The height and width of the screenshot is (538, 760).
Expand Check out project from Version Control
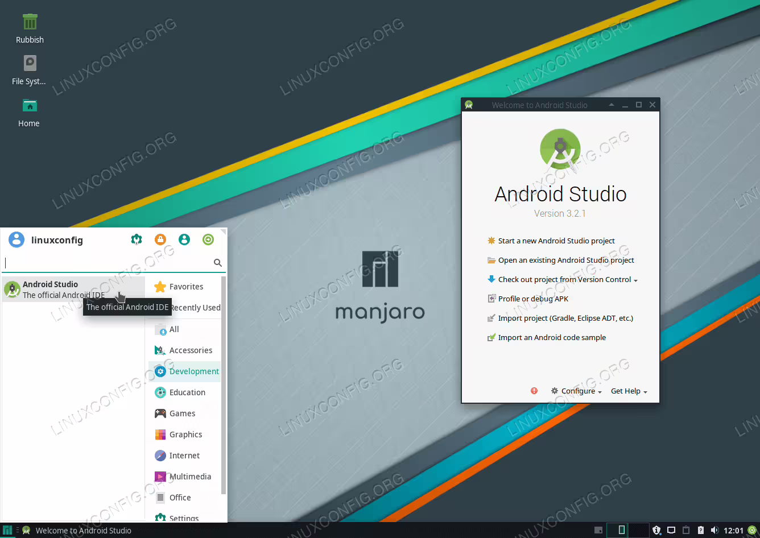pyautogui.click(x=563, y=279)
